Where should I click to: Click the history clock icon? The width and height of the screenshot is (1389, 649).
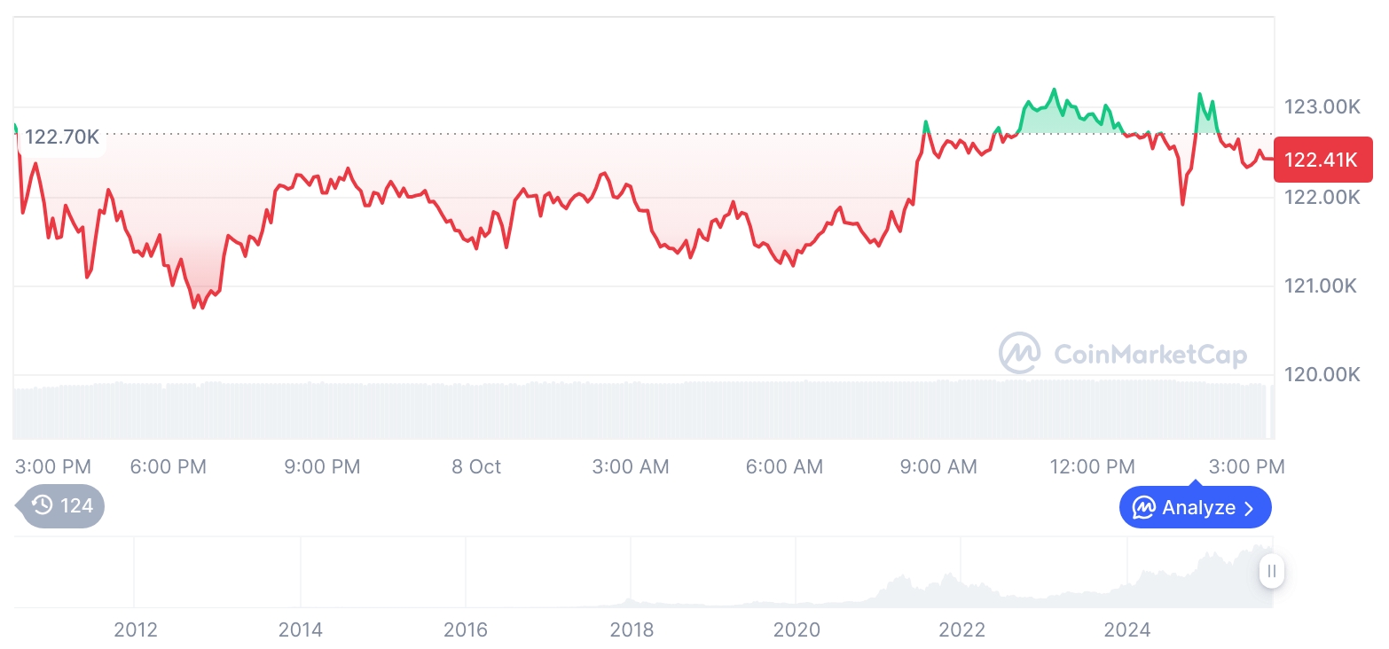pyautogui.click(x=42, y=506)
